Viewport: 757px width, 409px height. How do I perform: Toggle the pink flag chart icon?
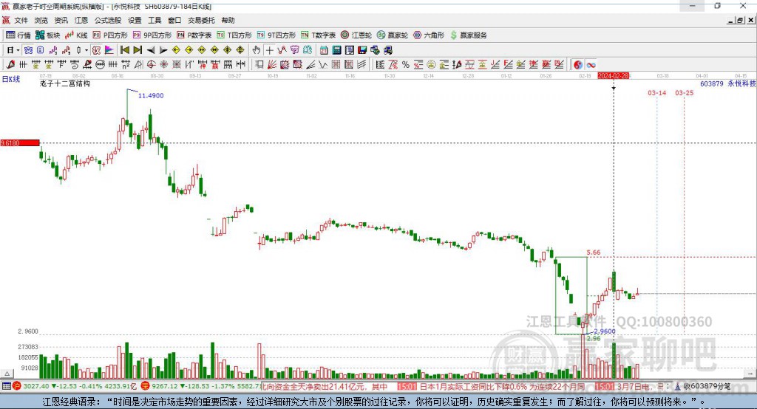(109, 50)
